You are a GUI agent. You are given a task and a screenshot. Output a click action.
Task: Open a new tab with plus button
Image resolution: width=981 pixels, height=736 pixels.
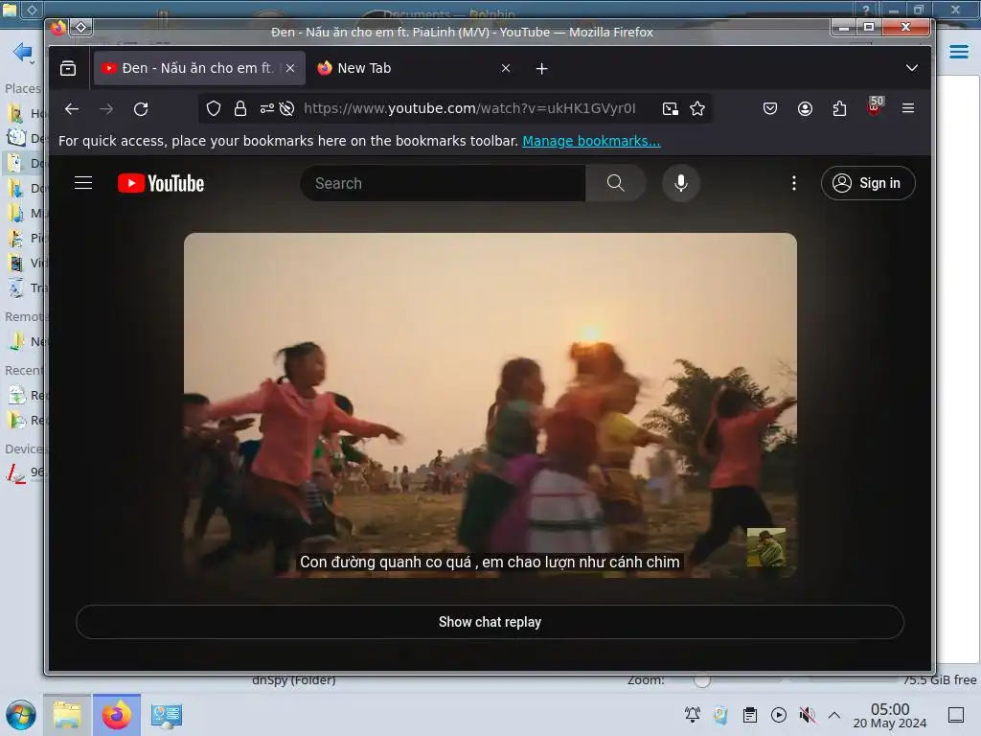[542, 68]
